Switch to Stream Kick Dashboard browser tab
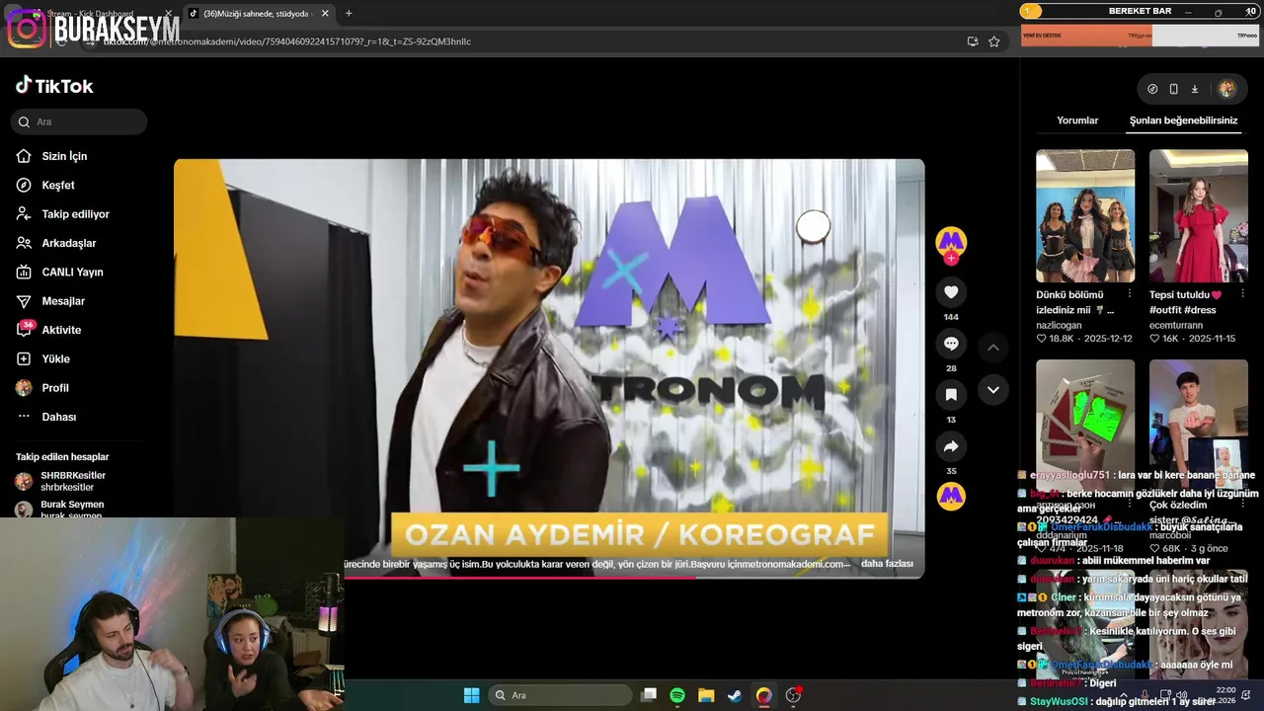Viewport: 1264px width, 711px height. click(99, 14)
